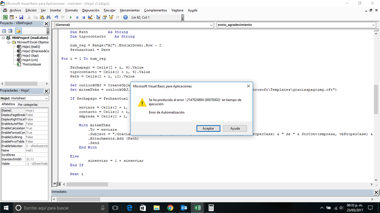Click the Insert UserForm toolbar icon
Viewport: 380px width, 213px height.
pos(12,17)
